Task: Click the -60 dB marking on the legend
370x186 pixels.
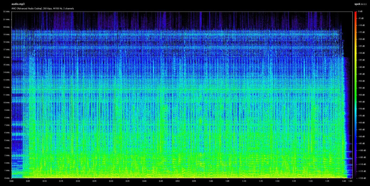Action: [361, 95]
